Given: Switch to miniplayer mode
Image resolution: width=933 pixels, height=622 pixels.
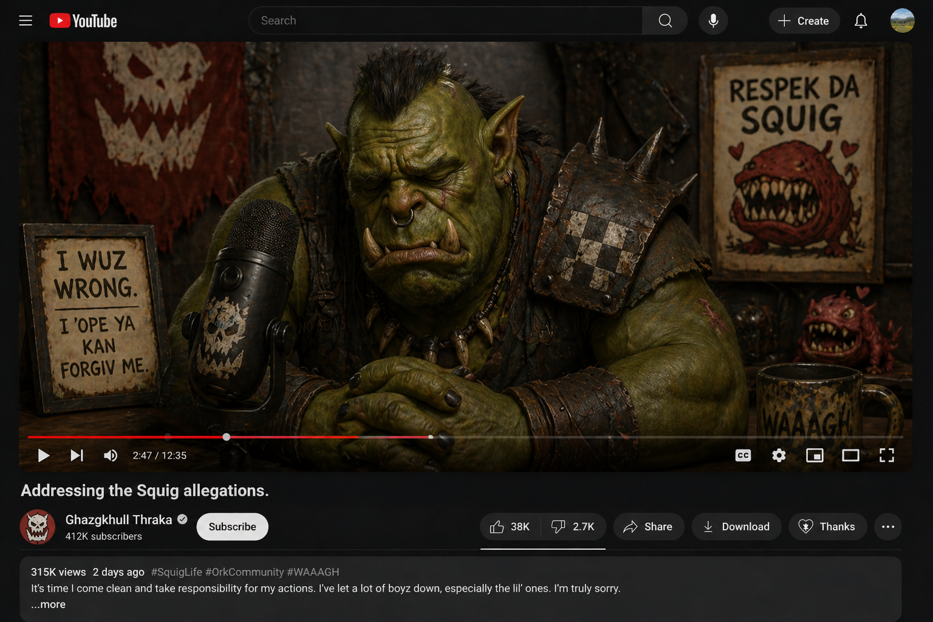Looking at the screenshot, I should [815, 456].
